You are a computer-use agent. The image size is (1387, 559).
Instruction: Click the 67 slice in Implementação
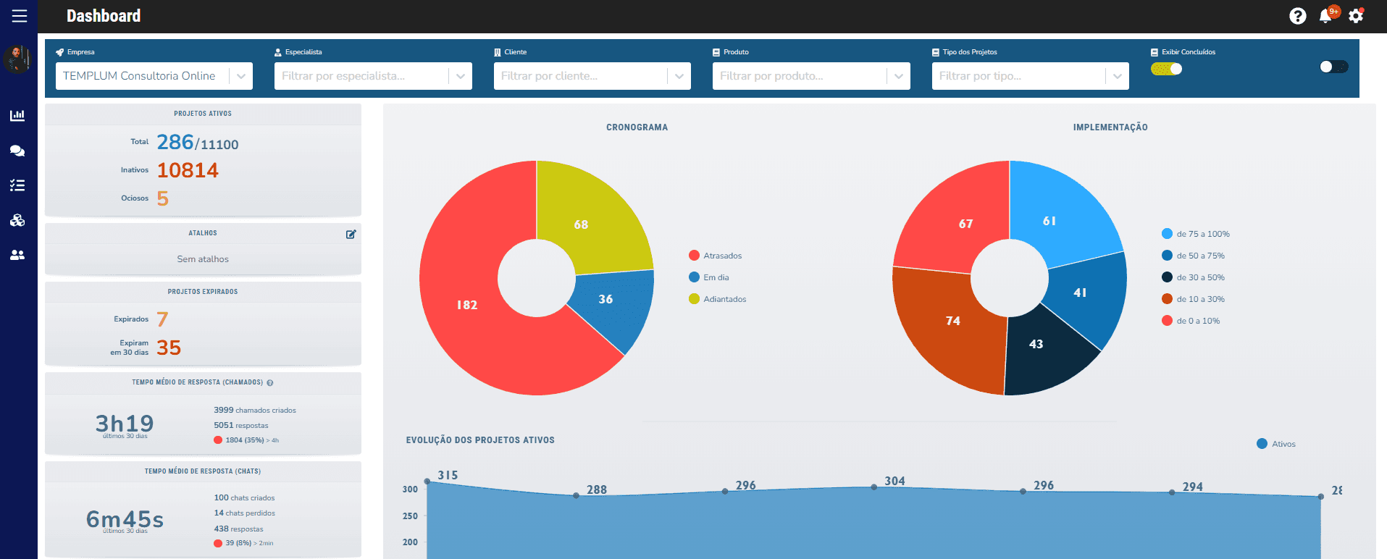pyautogui.click(x=965, y=224)
